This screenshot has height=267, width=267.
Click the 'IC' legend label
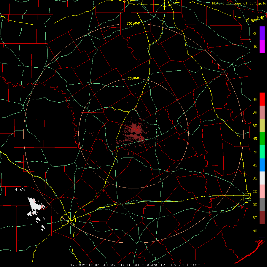[255, 192]
